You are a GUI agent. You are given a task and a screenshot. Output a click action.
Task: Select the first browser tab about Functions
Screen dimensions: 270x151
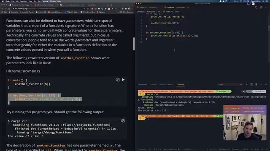click(21, 5)
